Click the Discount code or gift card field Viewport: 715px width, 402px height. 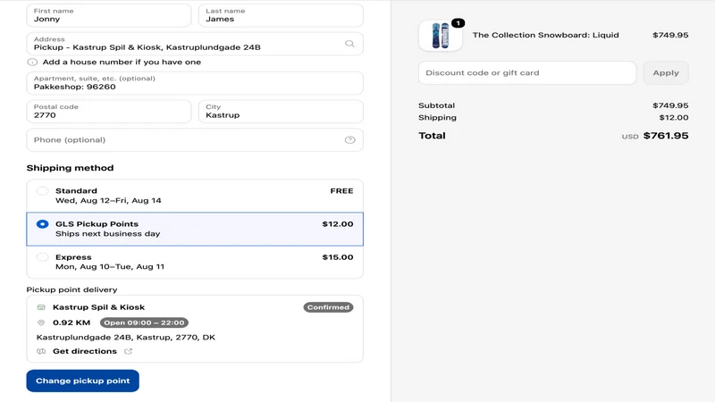[x=527, y=73]
